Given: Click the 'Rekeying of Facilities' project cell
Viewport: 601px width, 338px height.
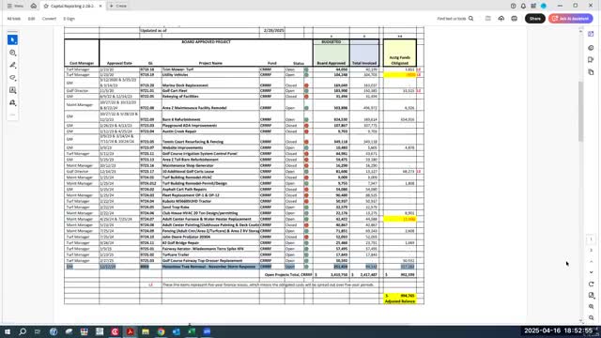Looking at the screenshot, I should [210, 96].
